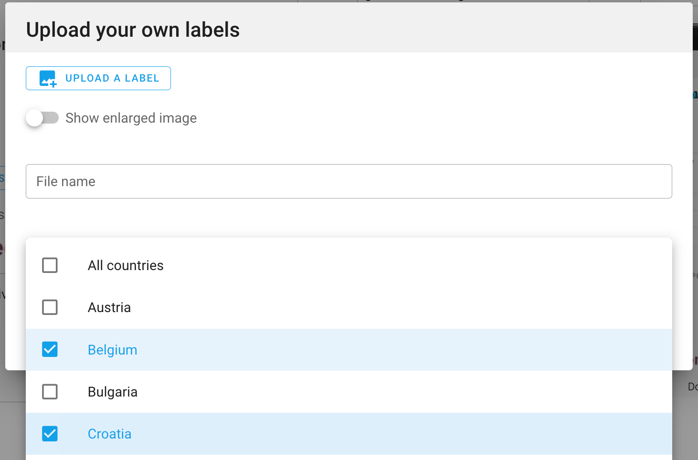Viewport: 698px width, 460px height.
Task: Choose the "Austria" list option text
Action: [109, 307]
